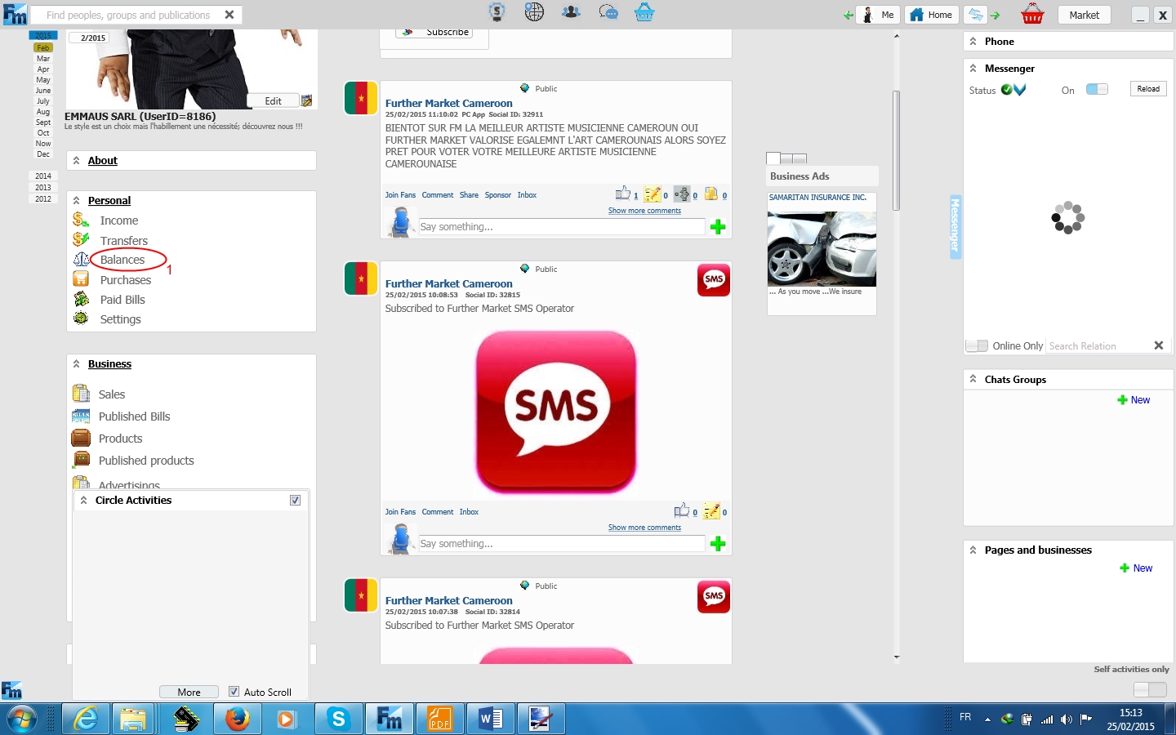
Task: Click the Home button
Action: (932, 15)
